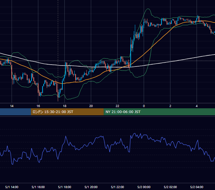Click the 5/1 18:00 indicator time label
Screen dimensions: 215x190
tap(64, 187)
